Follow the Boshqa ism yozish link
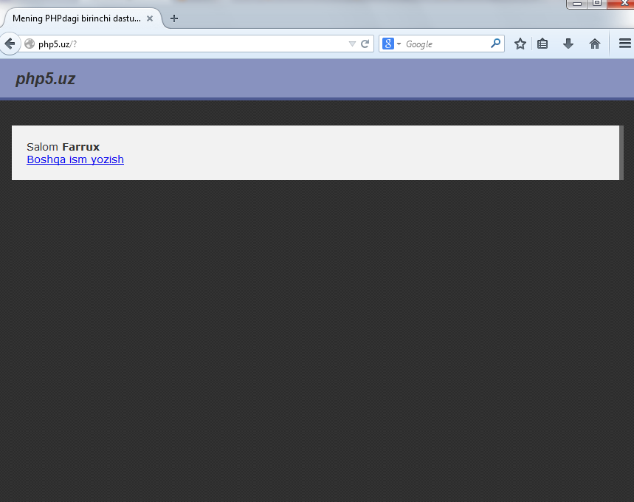 point(75,159)
